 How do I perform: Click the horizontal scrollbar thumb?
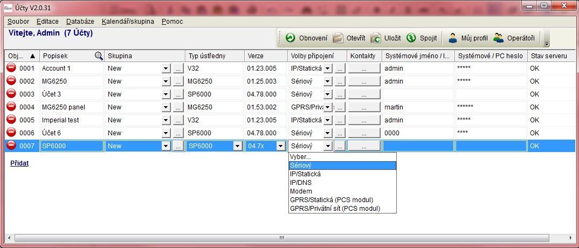tap(280, 238)
